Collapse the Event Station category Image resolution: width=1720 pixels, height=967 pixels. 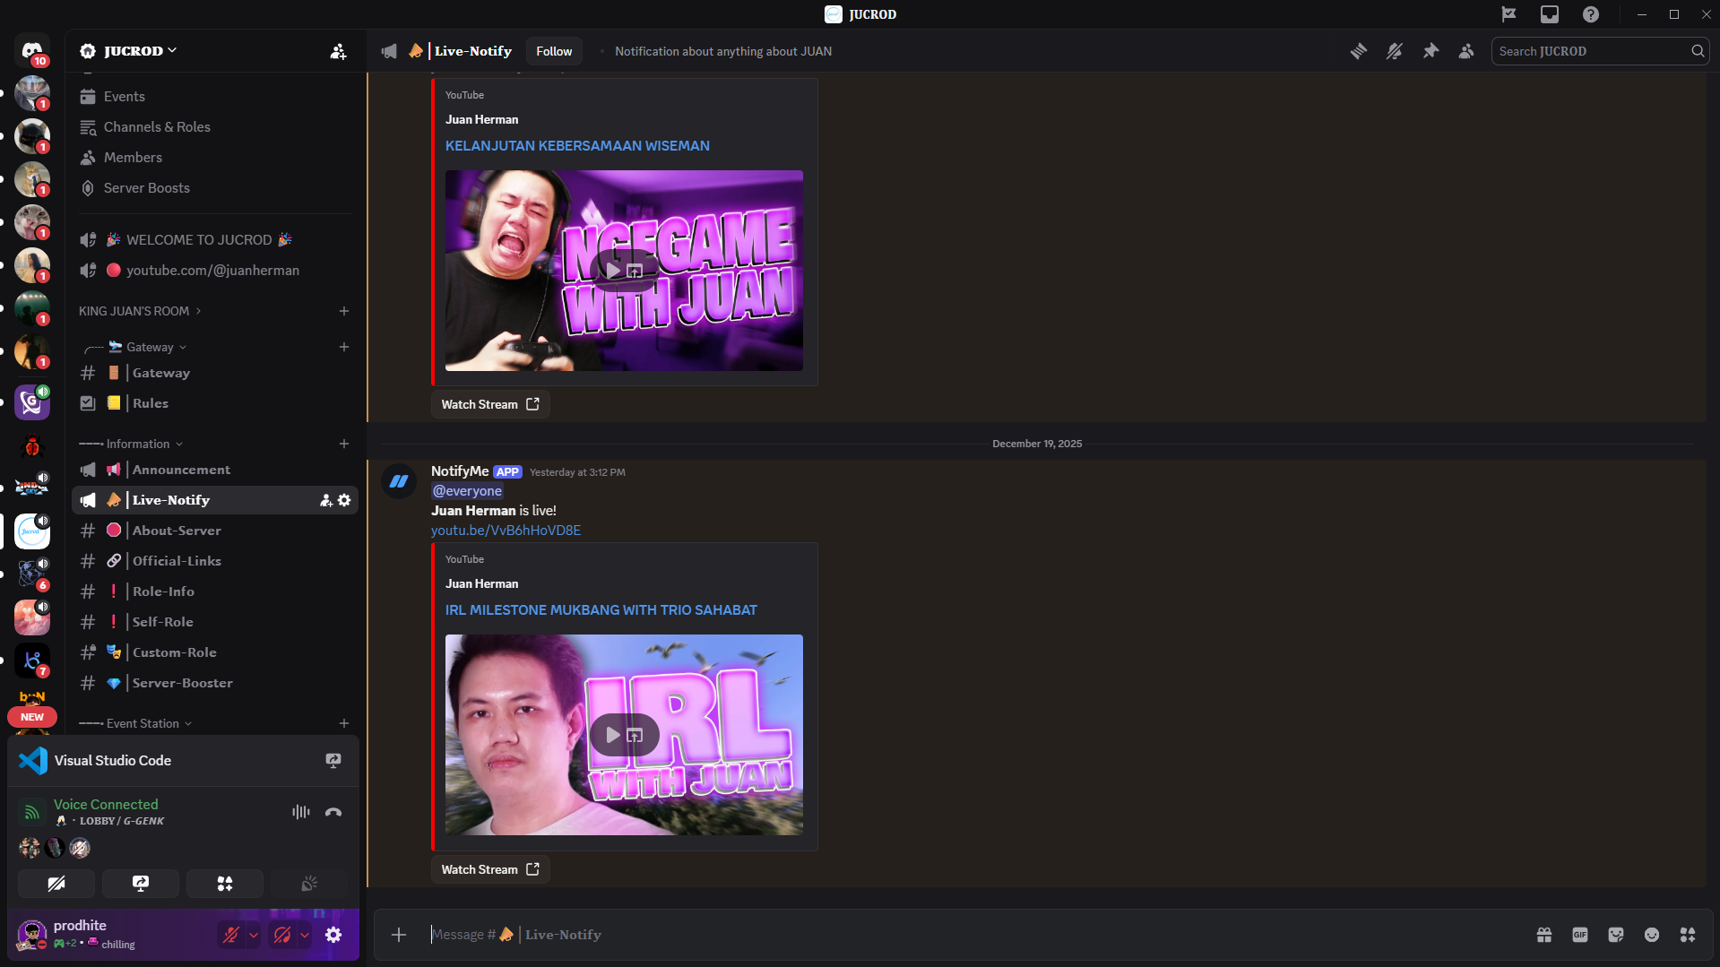pyautogui.click(x=135, y=723)
